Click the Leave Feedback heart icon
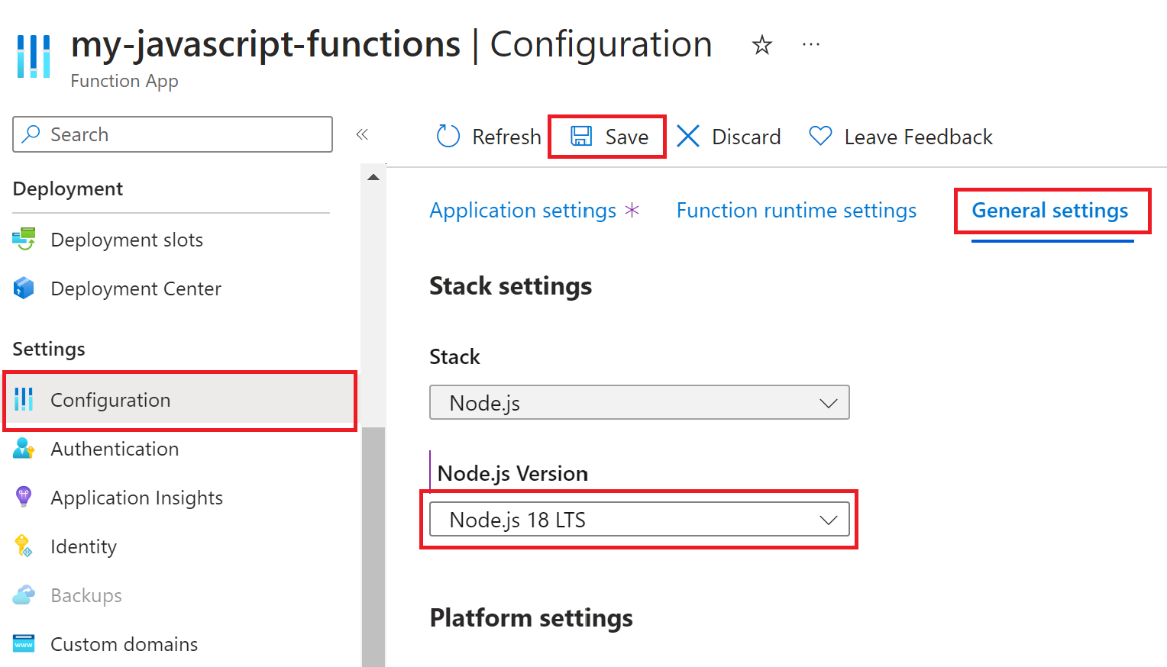The width and height of the screenshot is (1167, 667). point(820,137)
